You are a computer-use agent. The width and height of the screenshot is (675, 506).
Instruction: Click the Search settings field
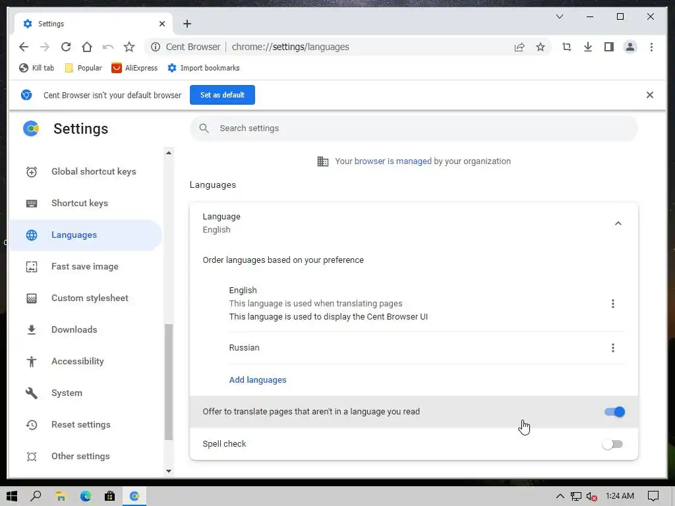click(414, 128)
